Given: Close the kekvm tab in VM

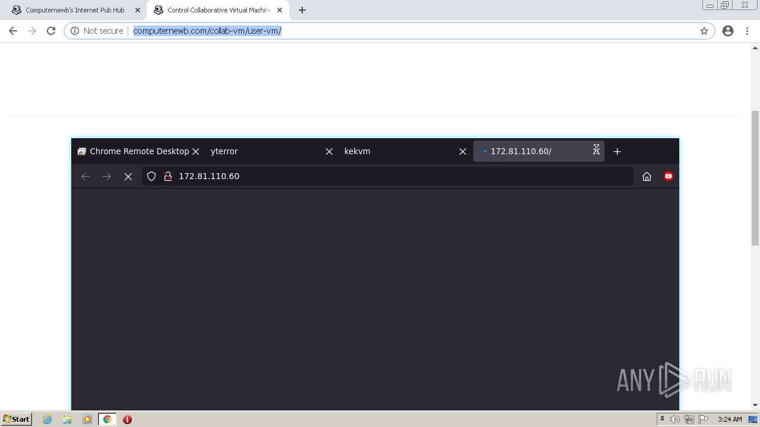Looking at the screenshot, I should point(463,151).
